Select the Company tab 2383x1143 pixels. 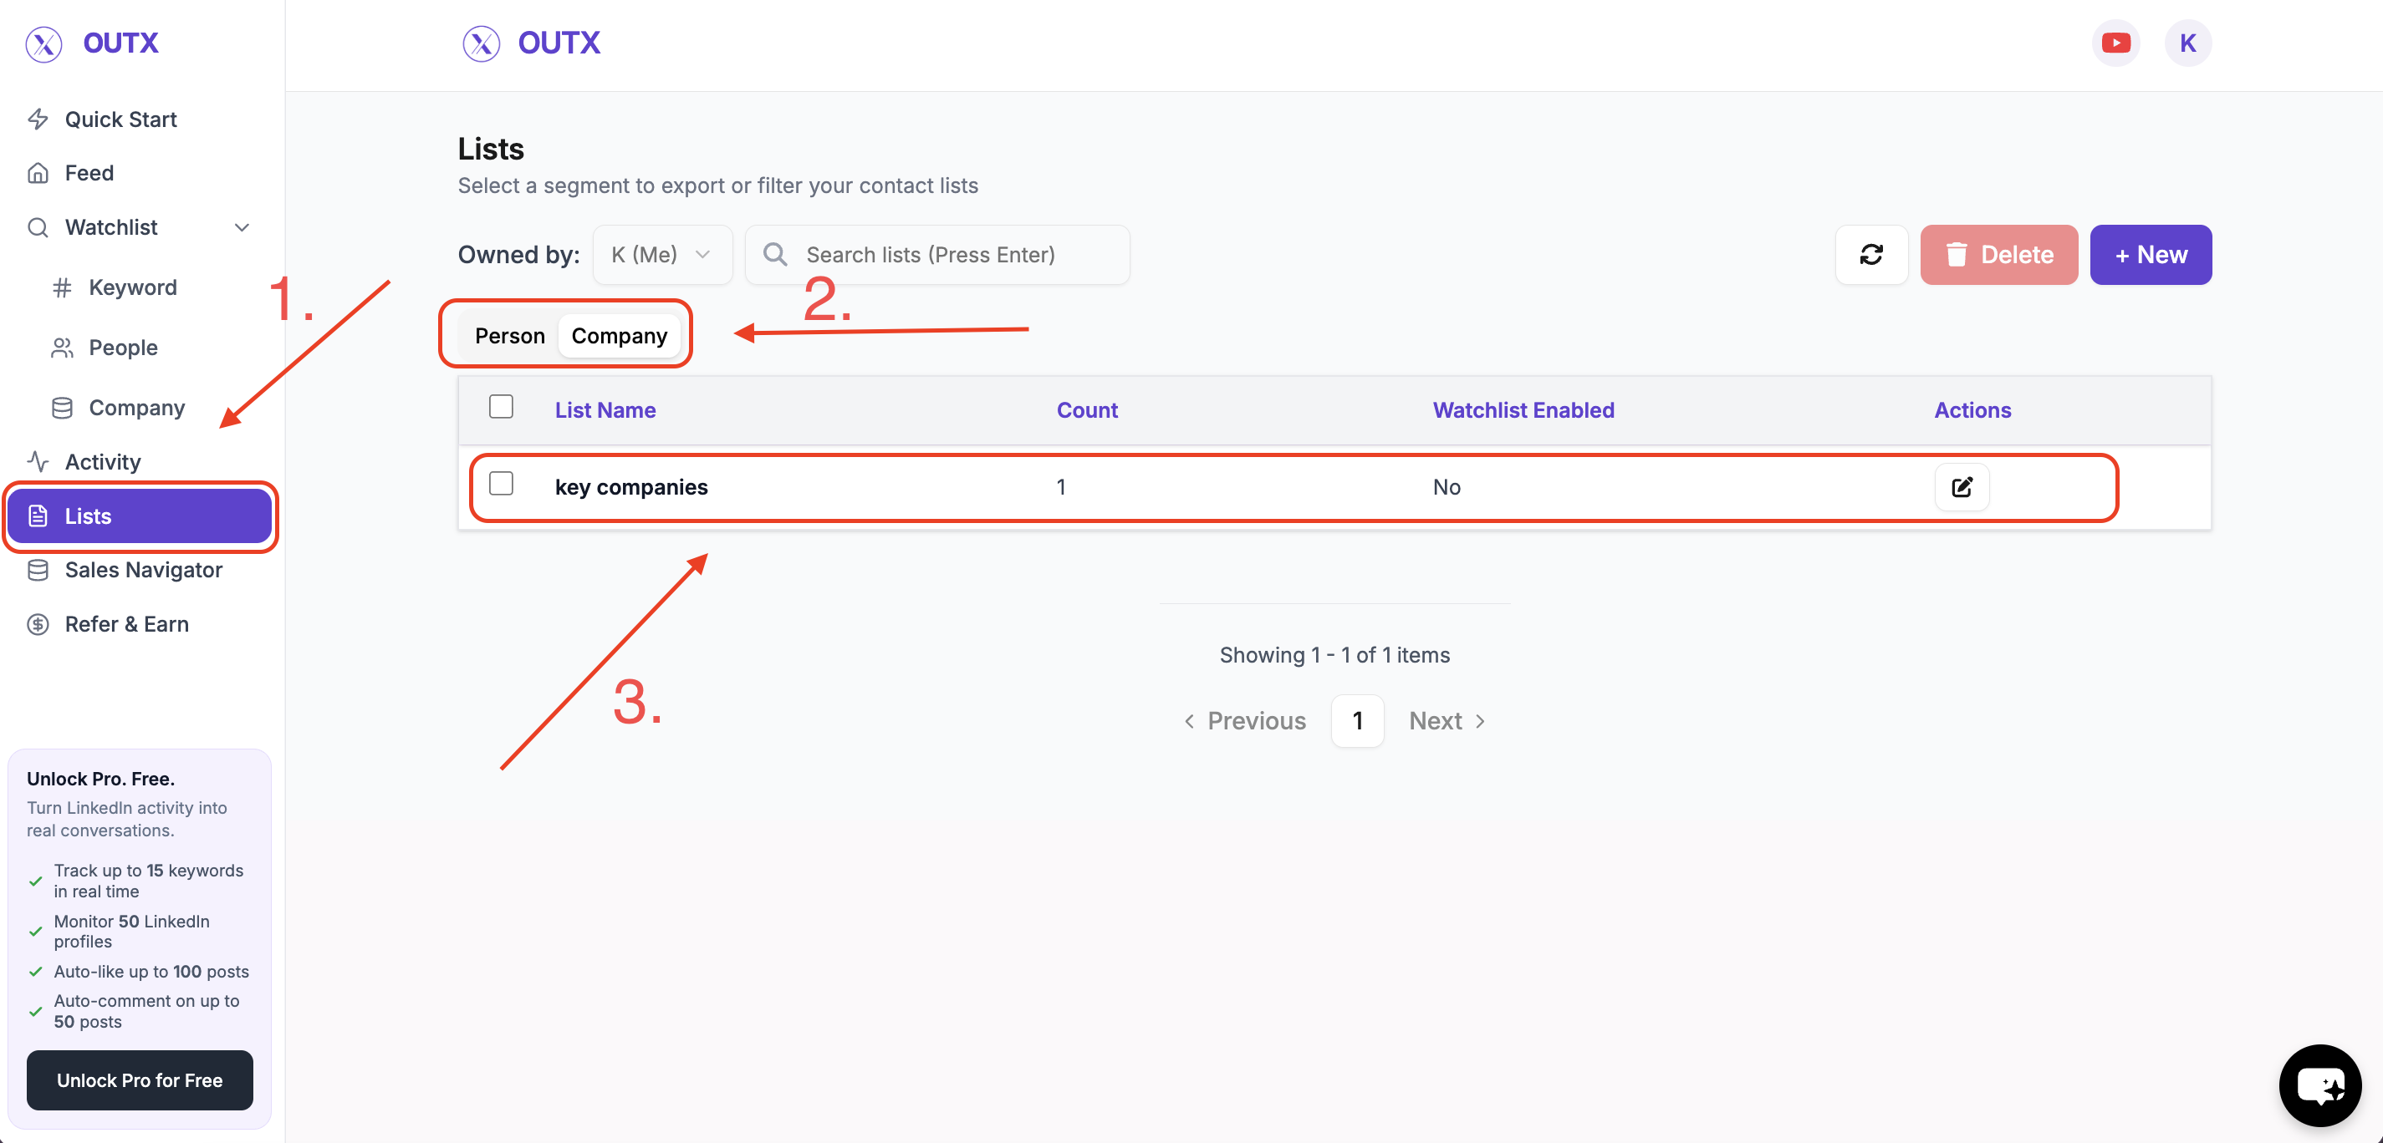618,336
